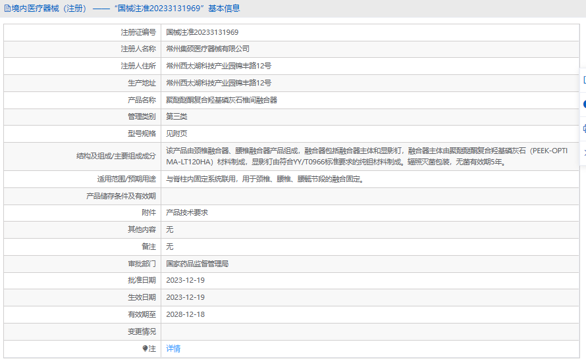The image size is (586, 361).
Task: Select the 无 value in 备注 row
Action: (170, 247)
